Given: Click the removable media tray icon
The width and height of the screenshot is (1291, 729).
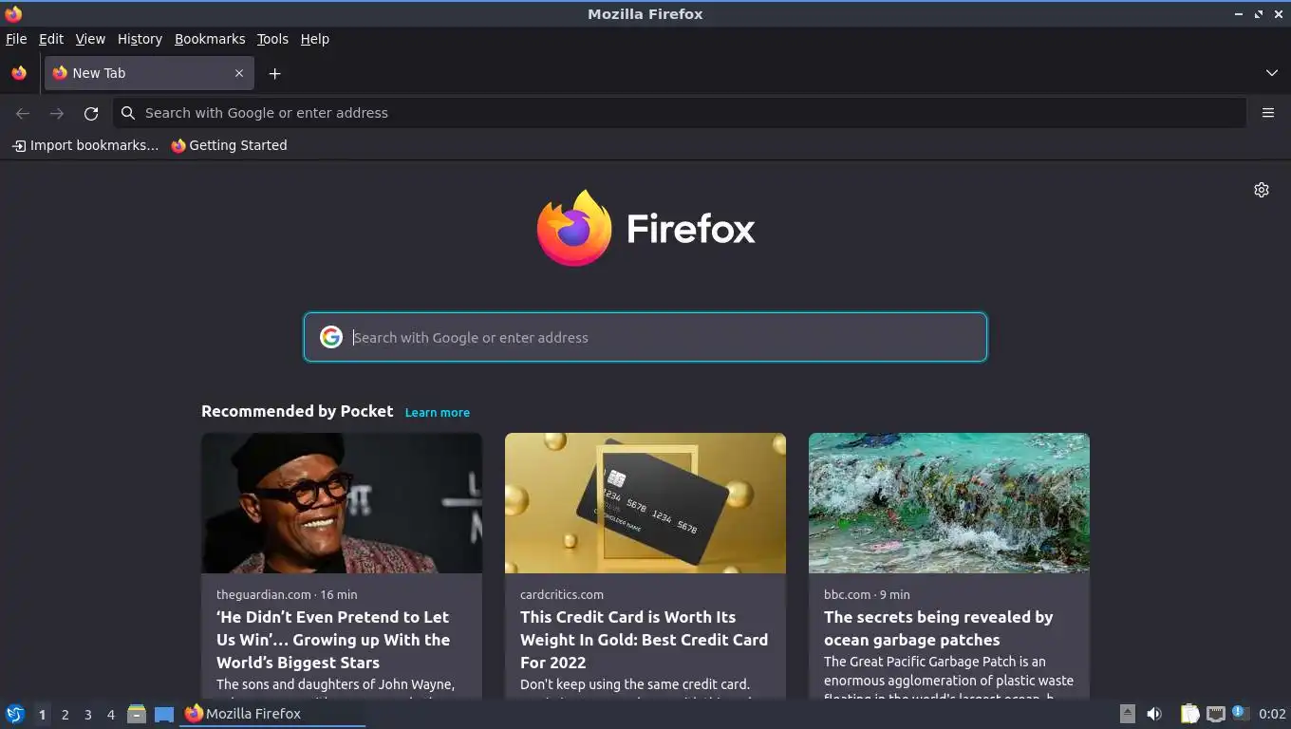Looking at the screenshot, I should click(x=1128, y=714).
